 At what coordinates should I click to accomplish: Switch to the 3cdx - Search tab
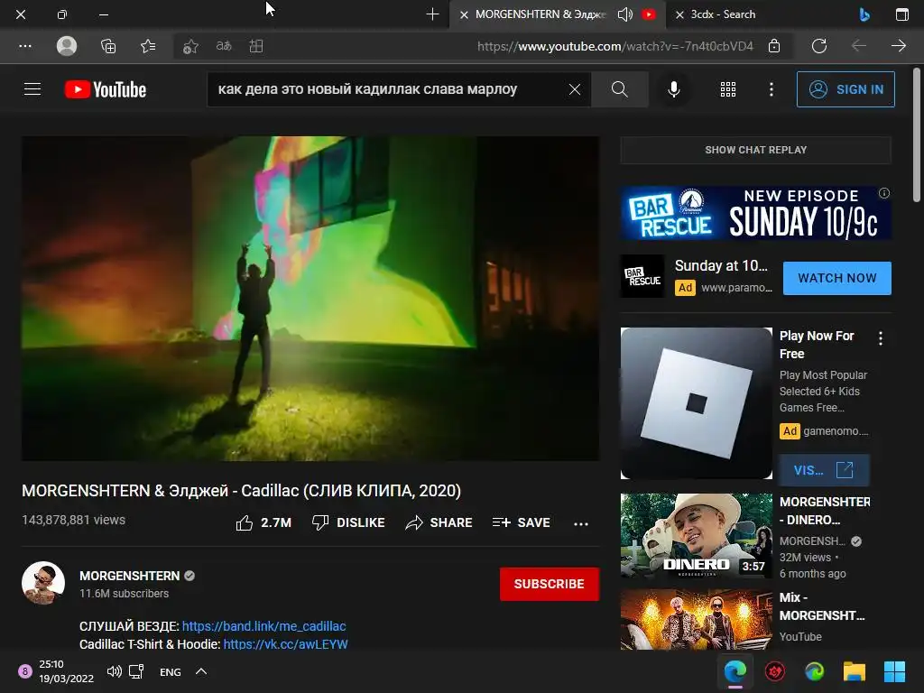click(723, 14)
